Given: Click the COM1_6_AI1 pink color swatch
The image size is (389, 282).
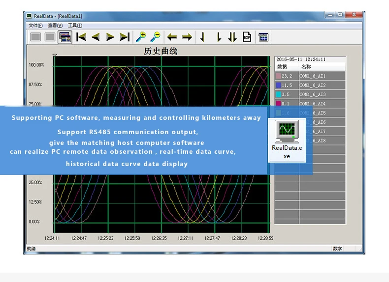Looking at the screenshot, I should click(278, 76).
